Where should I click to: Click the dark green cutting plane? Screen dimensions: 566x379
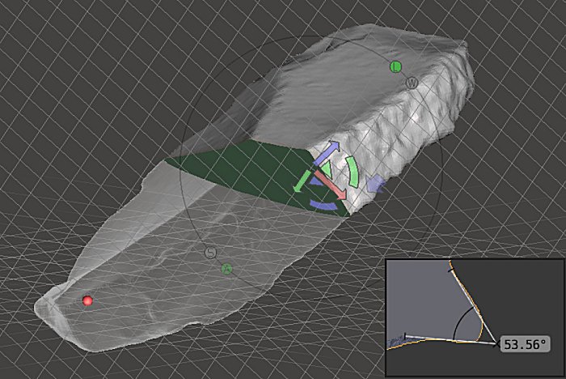tap(243, 170)
